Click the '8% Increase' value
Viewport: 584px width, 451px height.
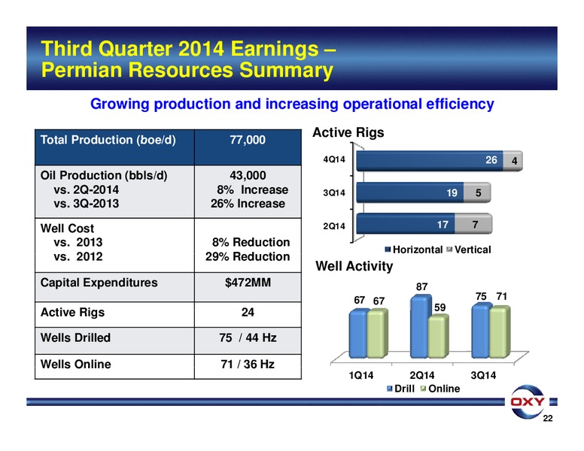tap(253, 189)
